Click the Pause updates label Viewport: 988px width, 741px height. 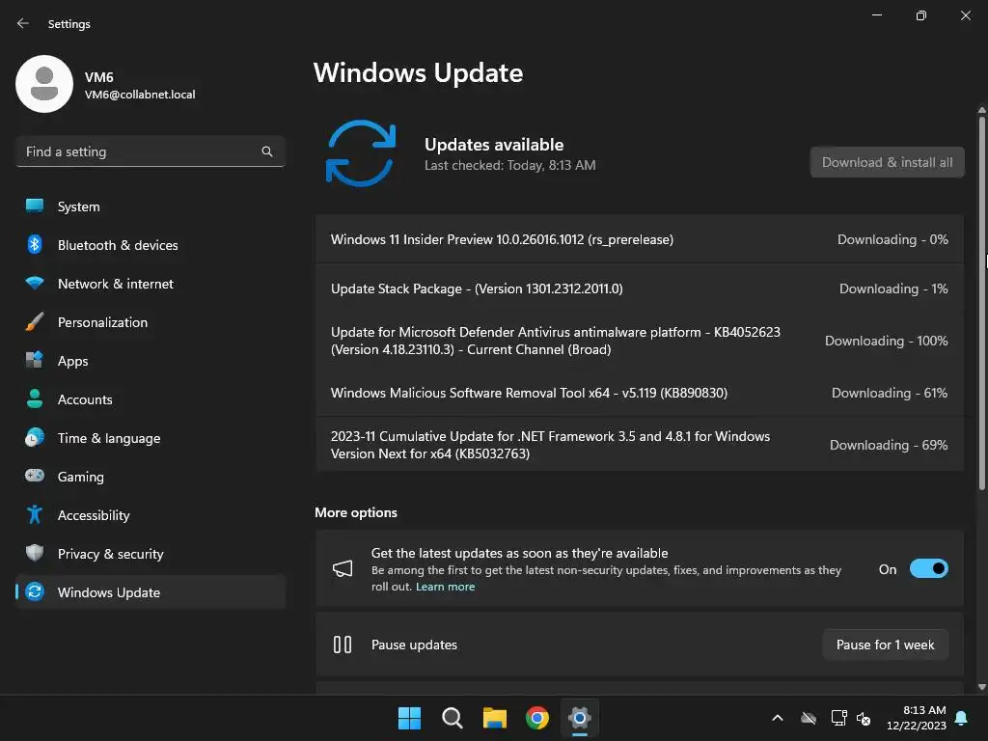point(414,645)
